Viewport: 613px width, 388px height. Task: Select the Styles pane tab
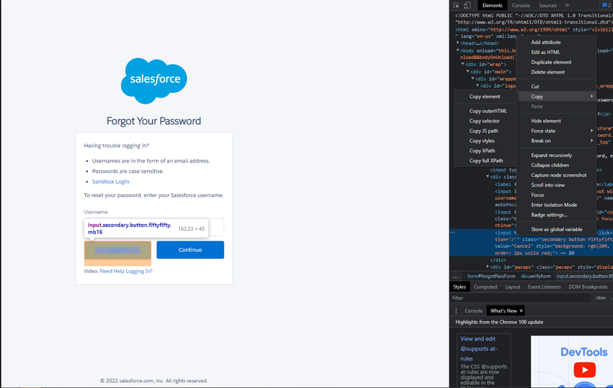(459, 287)
